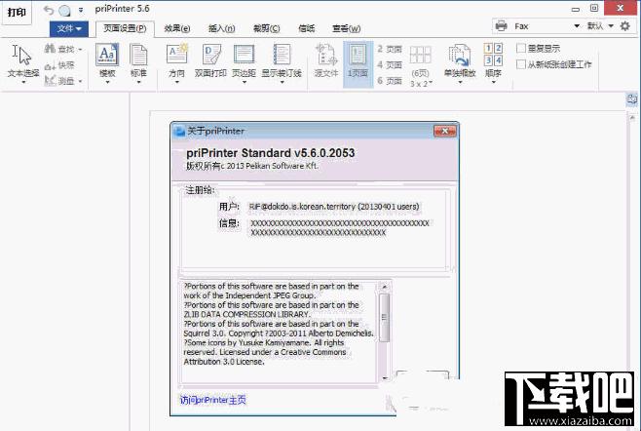Click the 单独缩放 individual scaling icon
The image size is (641, 431).
(x=460, y=56)
